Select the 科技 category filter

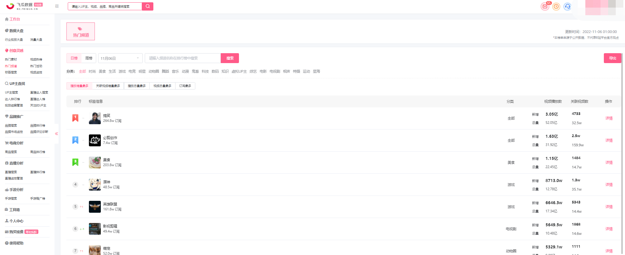point(205,71)
